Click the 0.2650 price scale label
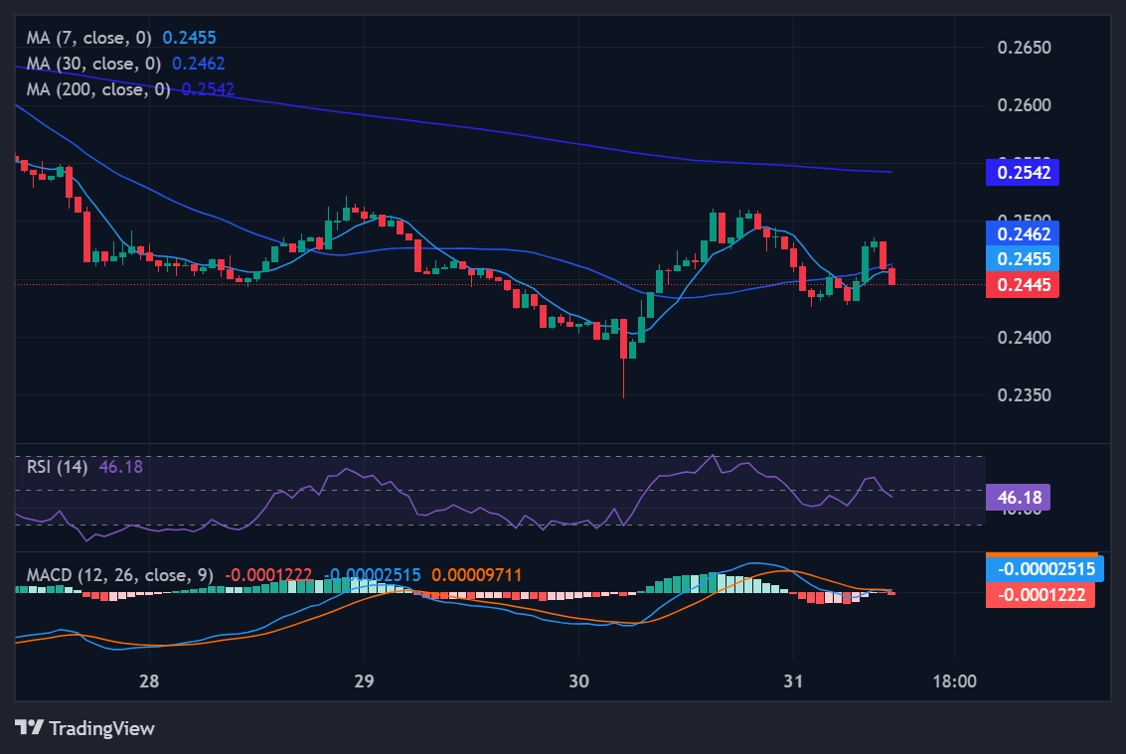The height and width of the screenshot is (754, 1126). pyautogui.click(x=1022, y=48)
